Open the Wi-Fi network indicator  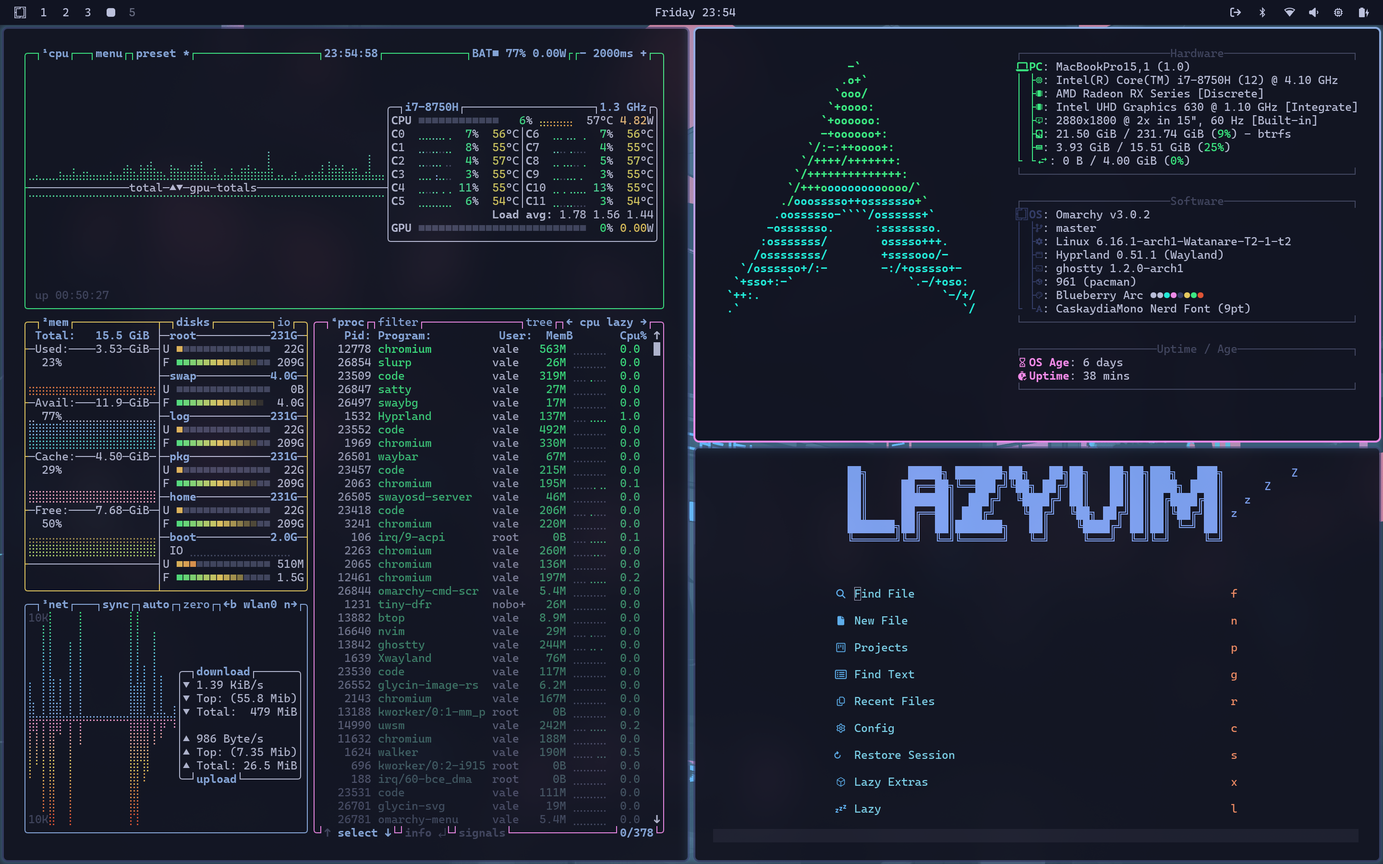(x=1289, y=12)
